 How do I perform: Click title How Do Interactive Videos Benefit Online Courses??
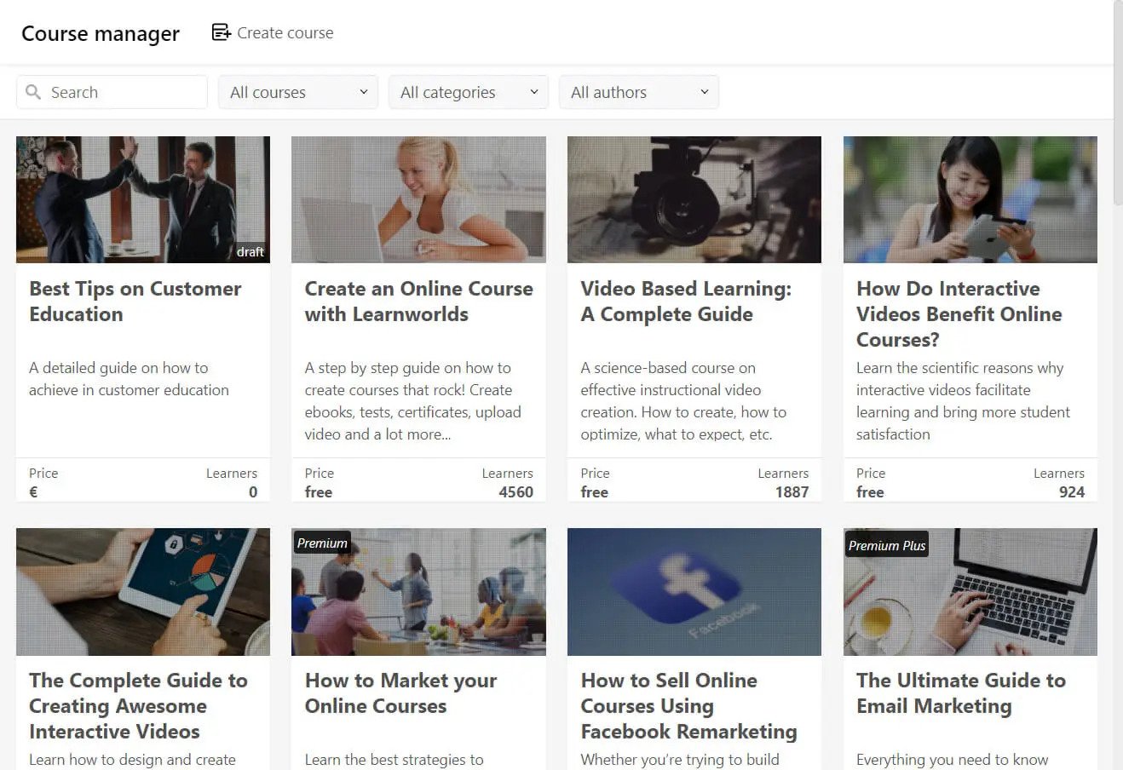(x=959, y=314)
